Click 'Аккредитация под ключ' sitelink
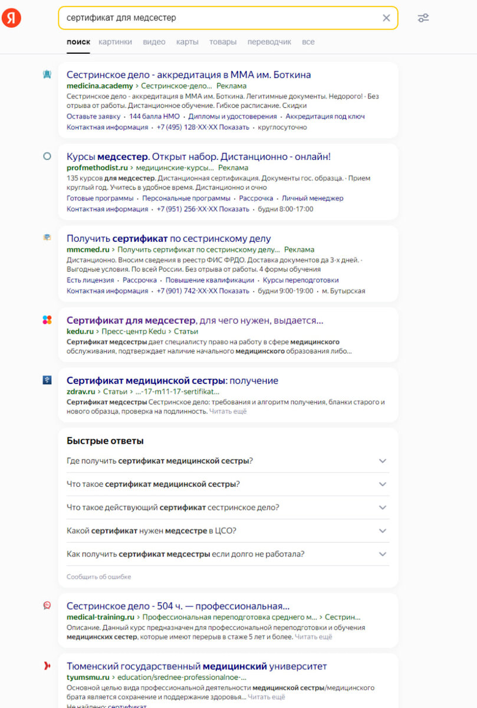477x708 pixels. tap(325, 116)
